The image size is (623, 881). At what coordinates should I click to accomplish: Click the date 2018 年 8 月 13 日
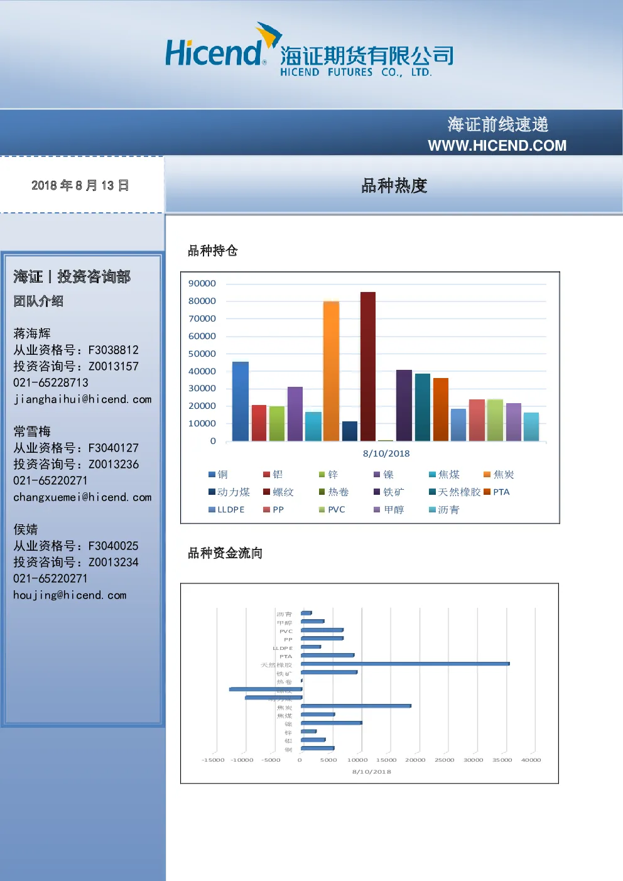[80, 185]
